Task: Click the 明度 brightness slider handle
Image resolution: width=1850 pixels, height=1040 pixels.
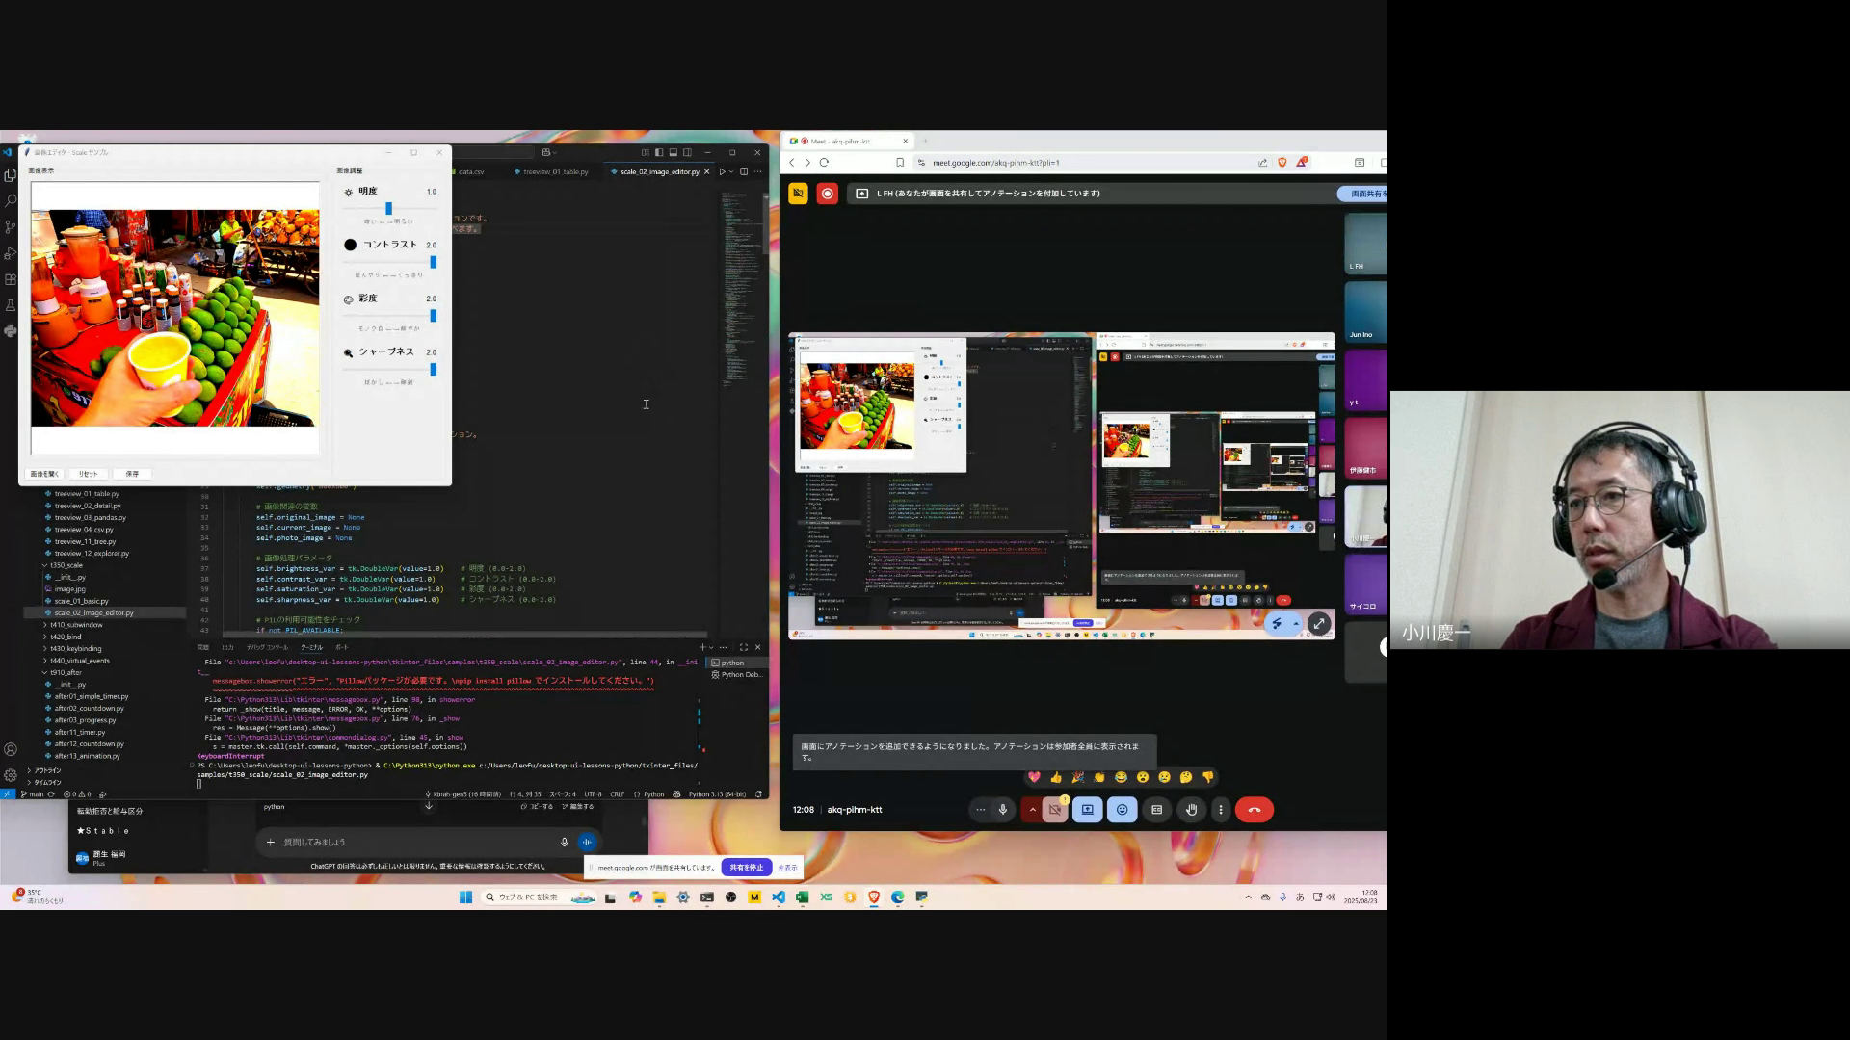Action: tap(388, 208)
